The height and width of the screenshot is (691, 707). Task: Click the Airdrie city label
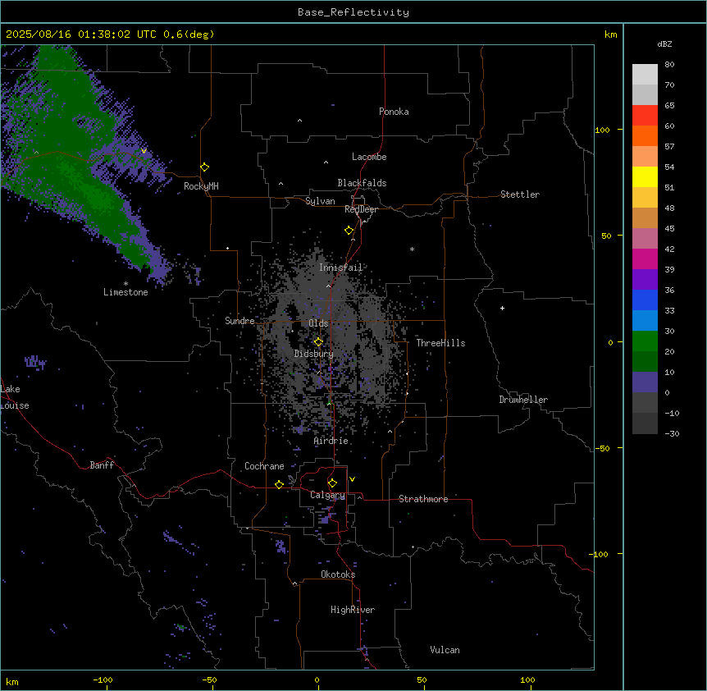tap(331, 441)
